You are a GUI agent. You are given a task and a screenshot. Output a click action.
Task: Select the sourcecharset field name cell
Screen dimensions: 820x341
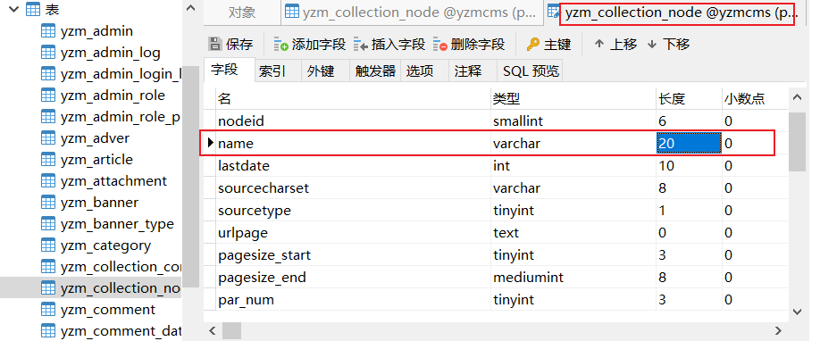click(x=354, y=188)
